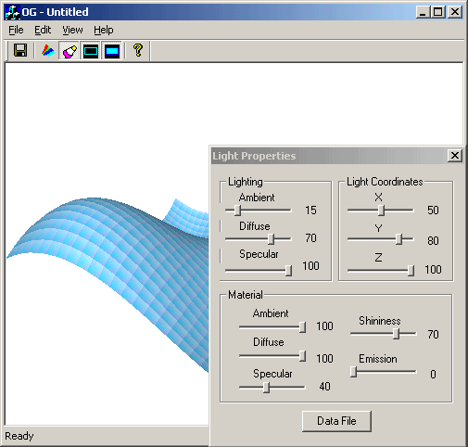Image resolution: width=468 pixels, height=447 pixels.
Task: Click the Material Specular slider thumb
Action: 266,387
